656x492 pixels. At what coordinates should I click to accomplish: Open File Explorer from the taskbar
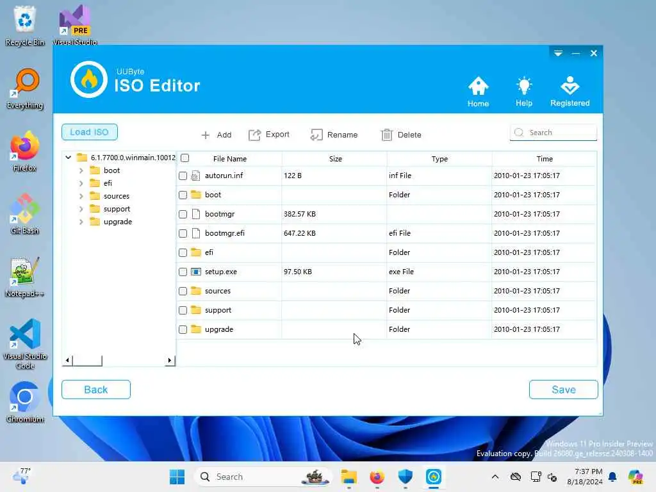(x=348, y=477)
